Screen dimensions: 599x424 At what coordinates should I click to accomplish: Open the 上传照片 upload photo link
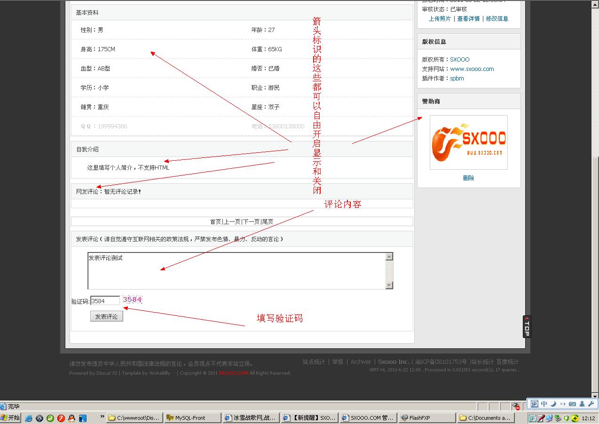point(440,18)
